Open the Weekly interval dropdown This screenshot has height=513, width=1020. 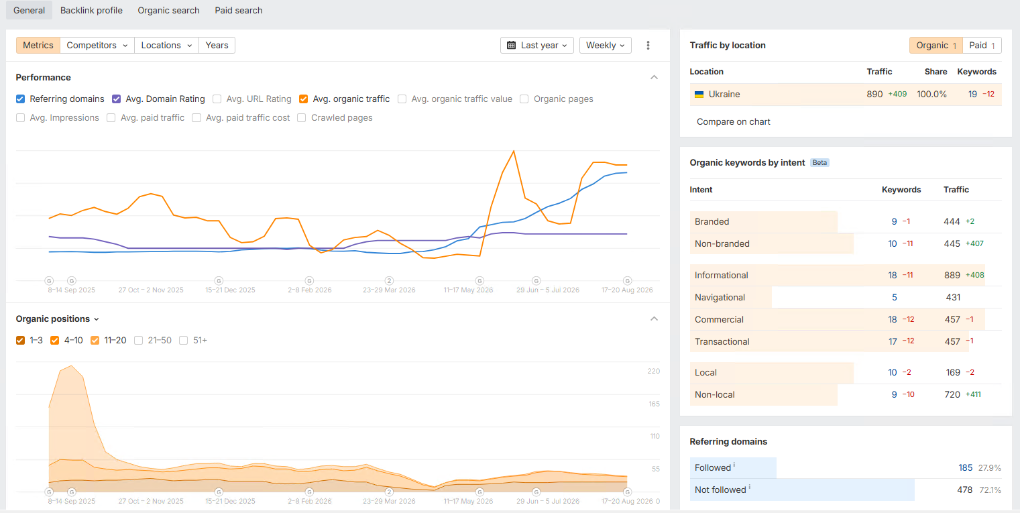606,45
